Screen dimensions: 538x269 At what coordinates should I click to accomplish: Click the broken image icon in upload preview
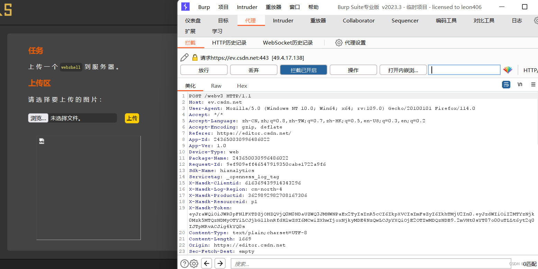[x=42, y=141]
